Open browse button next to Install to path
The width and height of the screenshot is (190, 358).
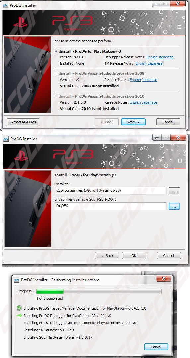click(174, 191)
